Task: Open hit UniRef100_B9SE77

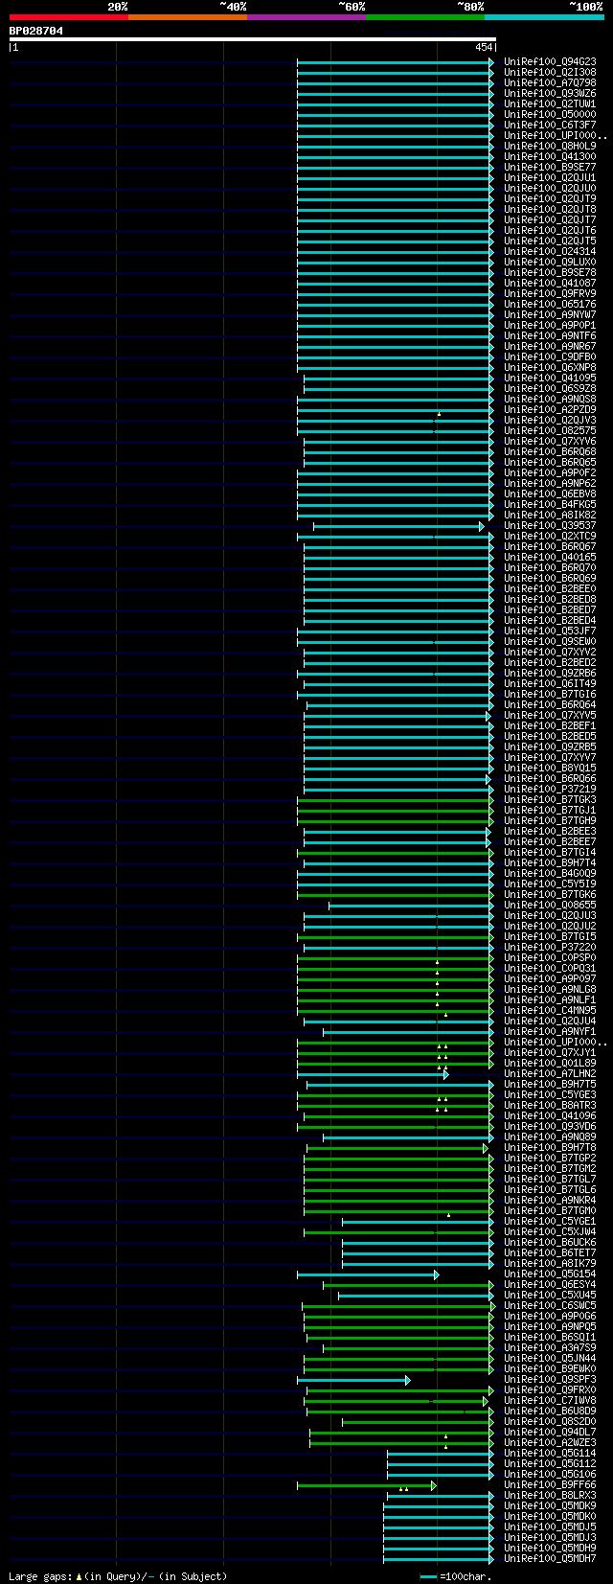Action: click(550, 168)
